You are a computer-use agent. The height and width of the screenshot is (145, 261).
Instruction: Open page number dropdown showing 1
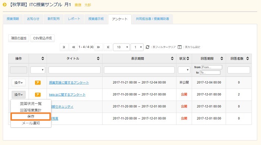pyautogui.click(x=137, y=47)
